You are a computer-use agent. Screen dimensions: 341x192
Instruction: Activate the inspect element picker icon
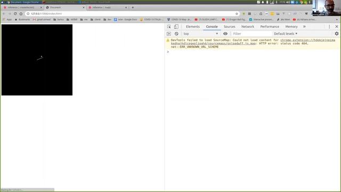tap(169, 27)
